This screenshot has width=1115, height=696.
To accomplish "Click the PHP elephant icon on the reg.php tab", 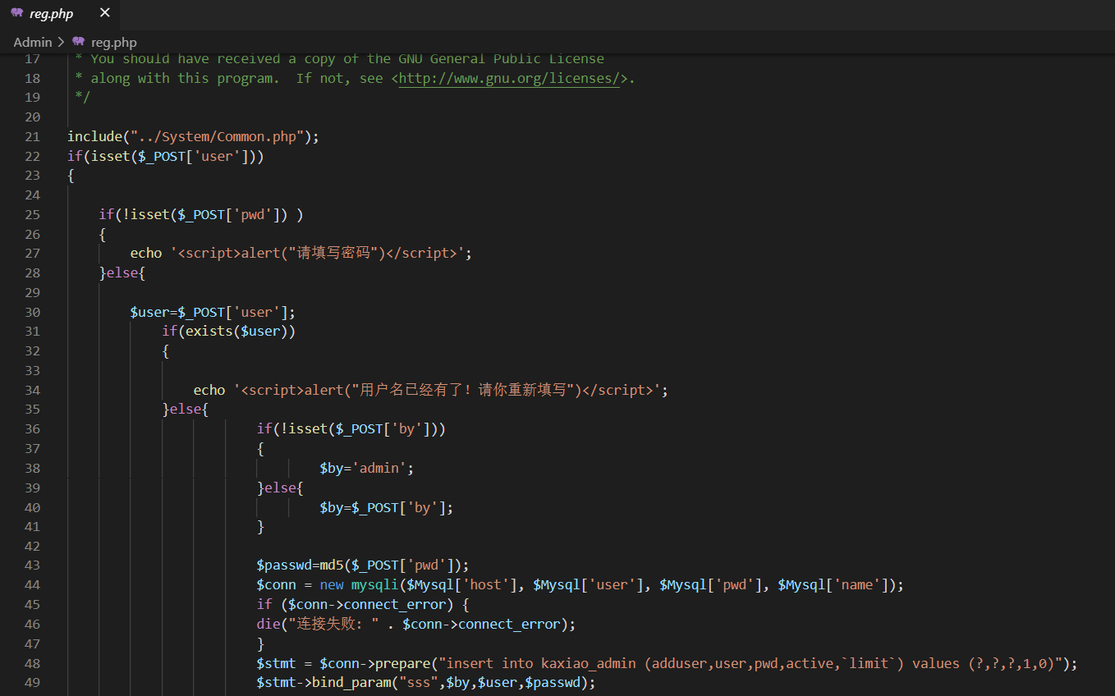I will 16,12.
